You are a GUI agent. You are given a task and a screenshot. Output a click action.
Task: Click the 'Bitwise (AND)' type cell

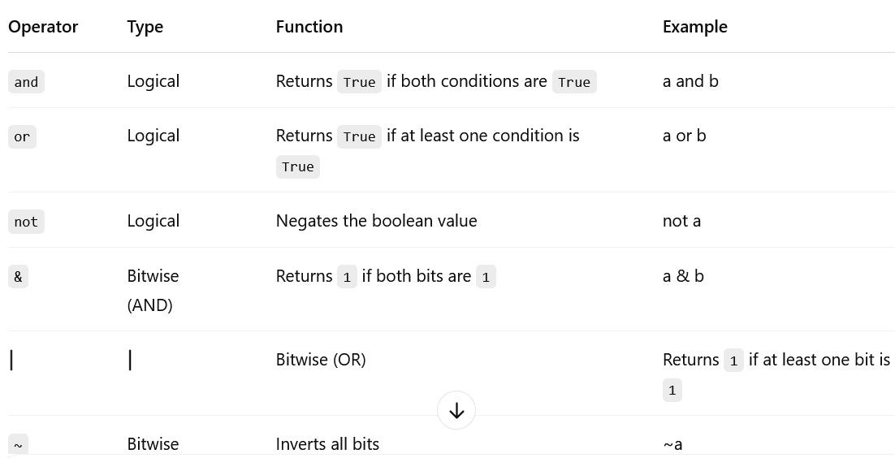coord(153,290)
